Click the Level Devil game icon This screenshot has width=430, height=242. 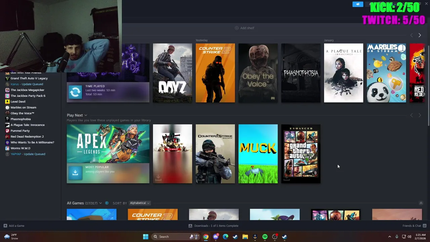[7, 102]
